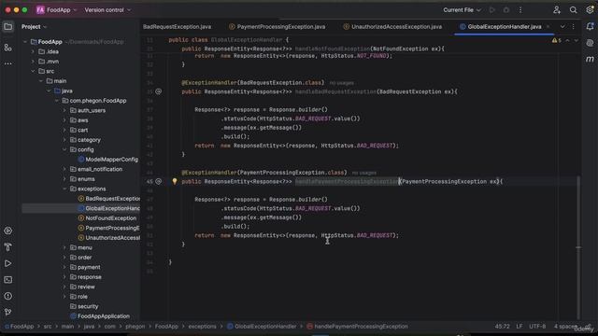Screen dimensions: 598x336
Task: Expand the payment package
Action: 64,267
